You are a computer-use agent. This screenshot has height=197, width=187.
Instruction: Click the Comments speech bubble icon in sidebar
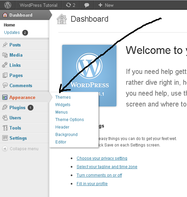pos(5,85)
